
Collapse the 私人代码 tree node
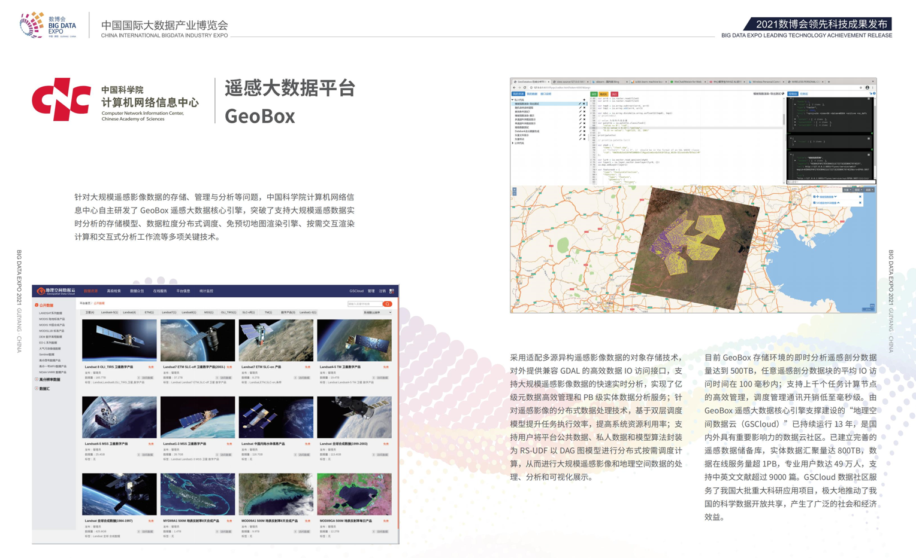click(x=512, y=100)
